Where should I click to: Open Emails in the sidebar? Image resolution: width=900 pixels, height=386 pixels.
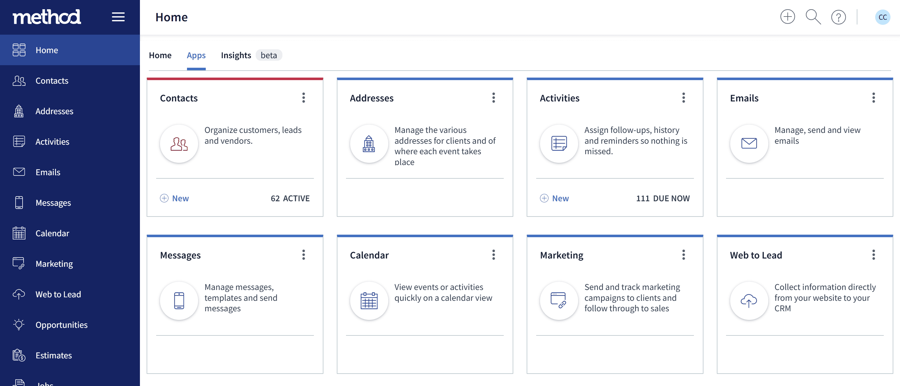point(70,172)
